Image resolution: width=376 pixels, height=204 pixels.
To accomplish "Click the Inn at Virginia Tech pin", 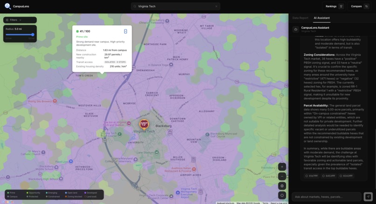I will point(129,123).
